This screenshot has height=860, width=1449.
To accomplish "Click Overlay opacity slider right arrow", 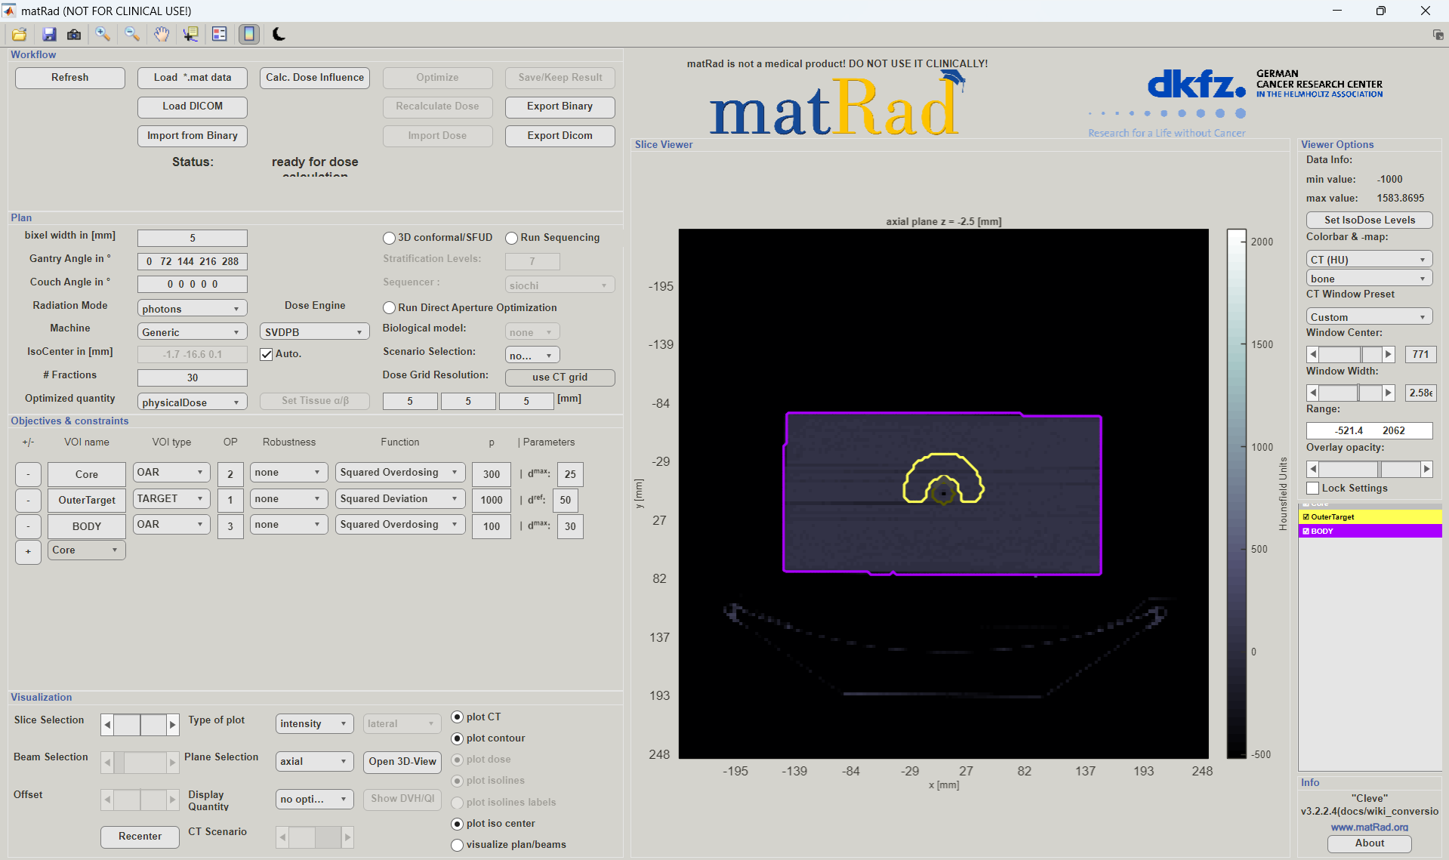I will 1426,469.
